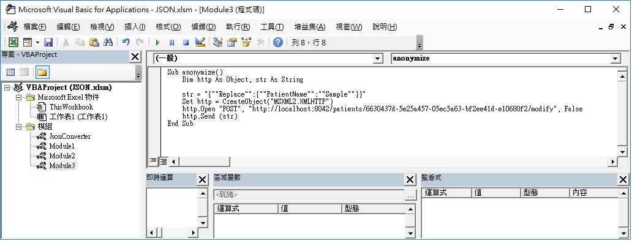Click the Cut scissors icon

[x=66, y=42]
